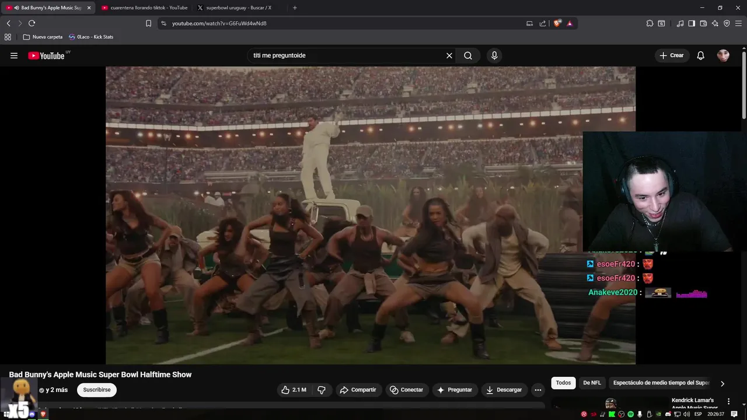747x420 pixels.
Task: Click the Conectar button
Action: click(x=407, y=390)
